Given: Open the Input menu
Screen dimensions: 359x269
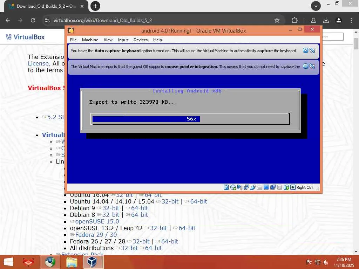Looking at the screenshot, I should pos(123,40).
